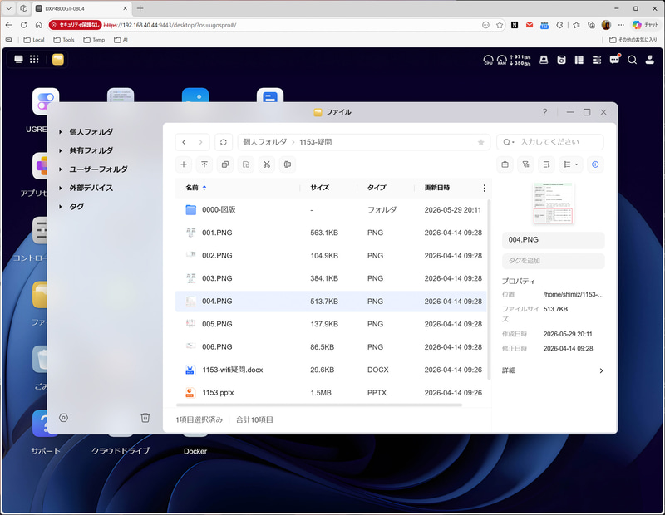The width and height of the screenshot is (665, 515).
Task: Open the list view mode dropdown
Action: (571, 164)
